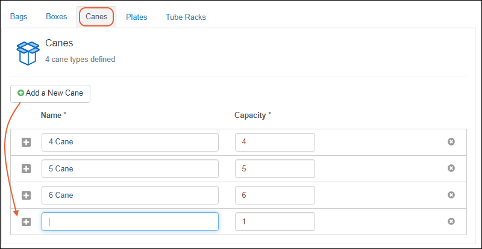Image resolution: width=482 pixels, height=249 pixels.
Task: Edit the 4 Cane name field
Action: (130, 142)
